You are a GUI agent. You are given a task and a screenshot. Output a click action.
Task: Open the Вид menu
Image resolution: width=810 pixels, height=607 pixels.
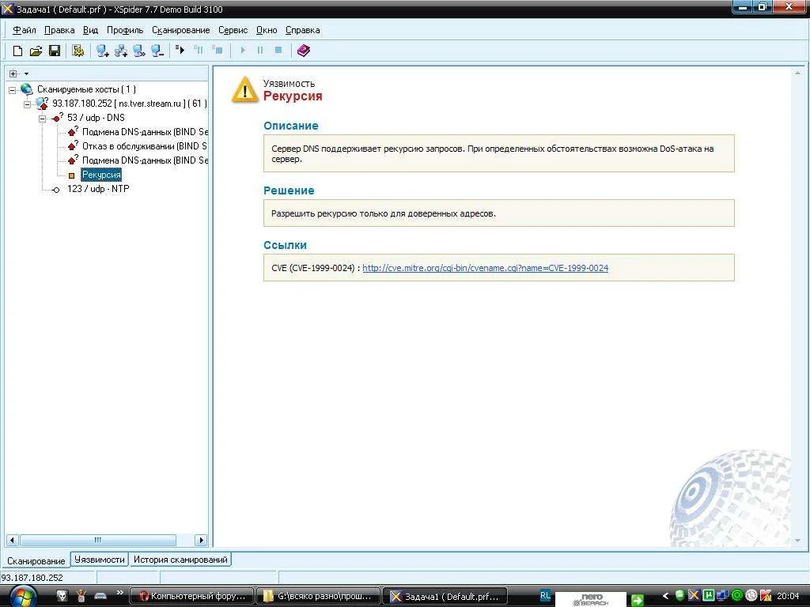90,30
